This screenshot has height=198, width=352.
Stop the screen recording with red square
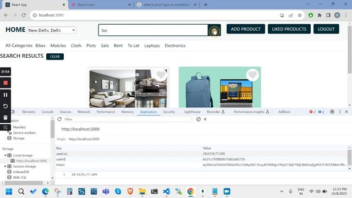point(5,83)
